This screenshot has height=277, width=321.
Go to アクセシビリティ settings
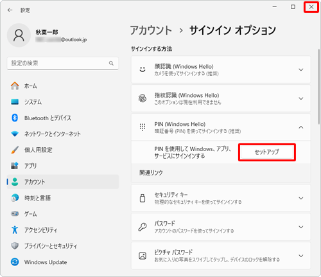[40, 230]
